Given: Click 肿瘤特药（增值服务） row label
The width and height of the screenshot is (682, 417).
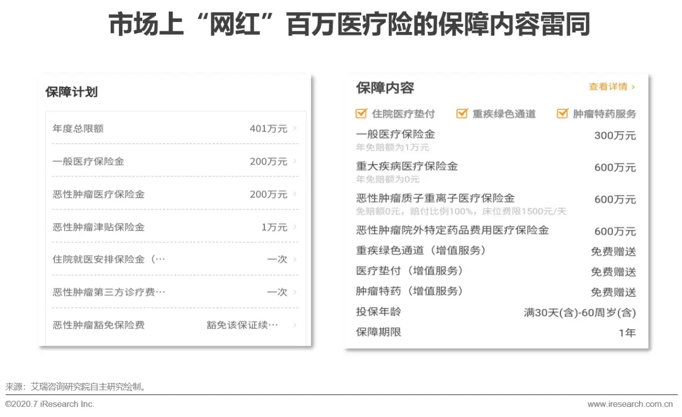Looking at the screenshot, I should click(410, 291).
